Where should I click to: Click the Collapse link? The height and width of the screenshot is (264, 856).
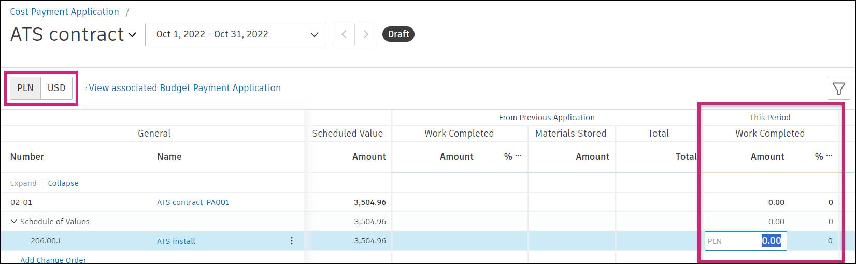click(x=63, y=183)
